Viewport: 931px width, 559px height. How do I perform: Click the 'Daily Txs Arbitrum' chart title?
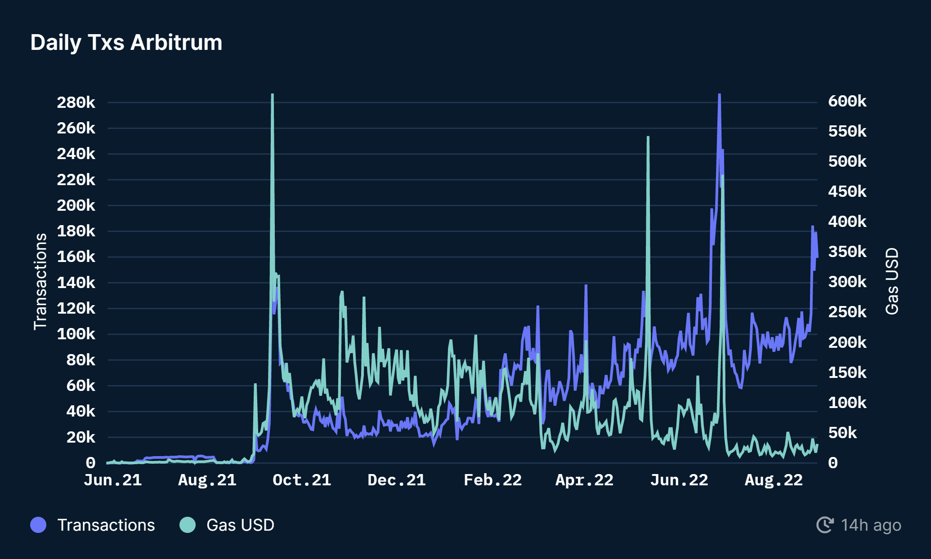point(126,43)
